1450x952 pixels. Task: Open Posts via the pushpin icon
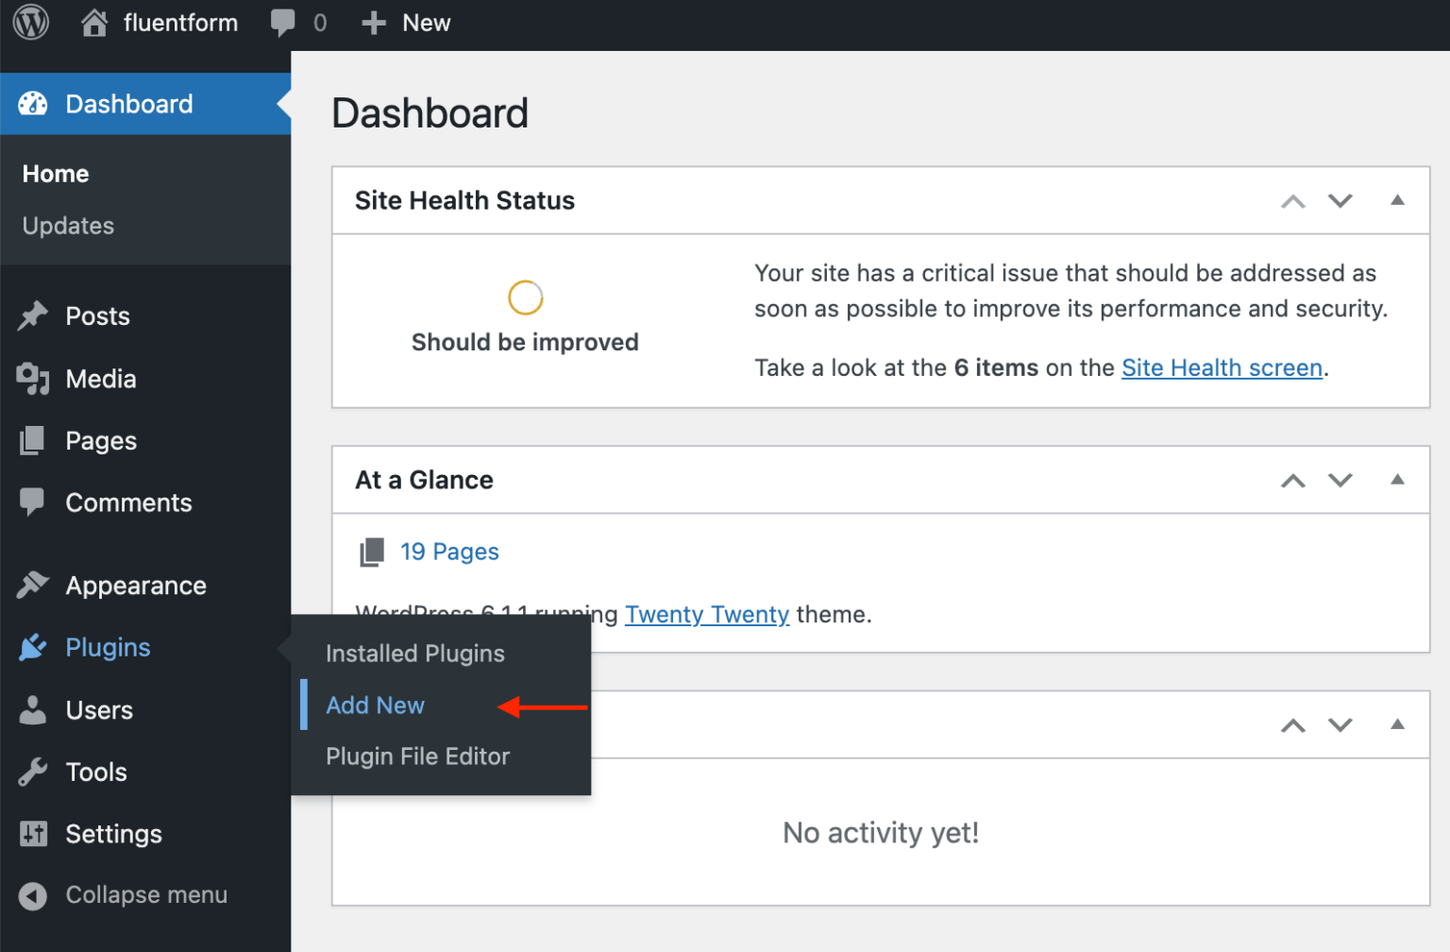coord(33,315)
